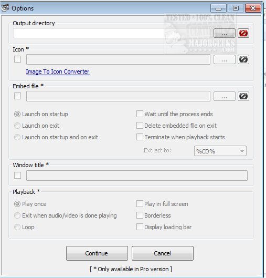Click the Cancel button

point(163,253)
